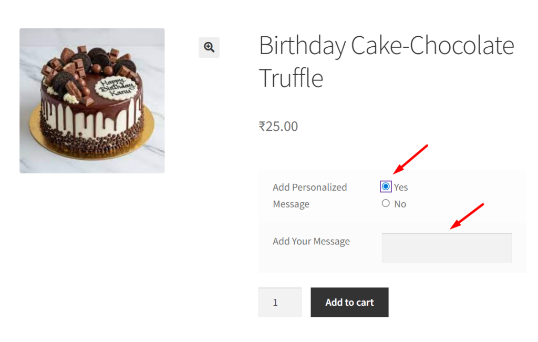The height and width of the screenshot is (342, 538).
Task: Click the ₹25.00 price text
Action: (x=278, y=126)
